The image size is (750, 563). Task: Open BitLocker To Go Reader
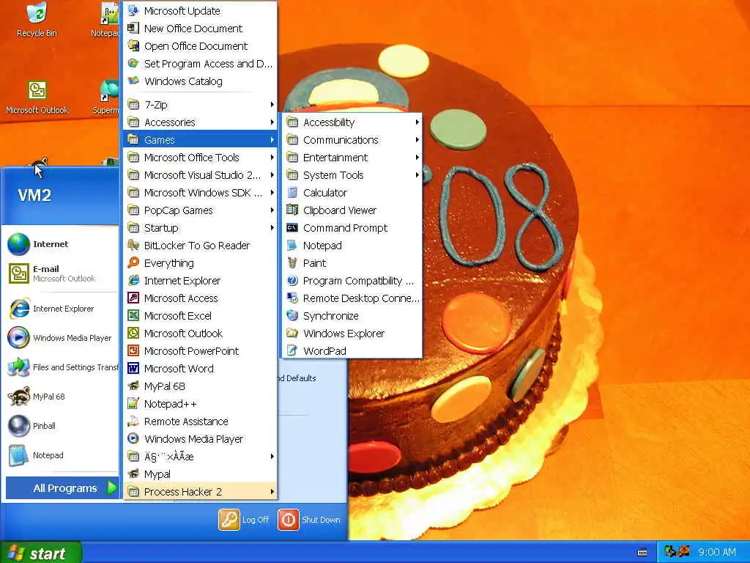(x=201, y=246)
